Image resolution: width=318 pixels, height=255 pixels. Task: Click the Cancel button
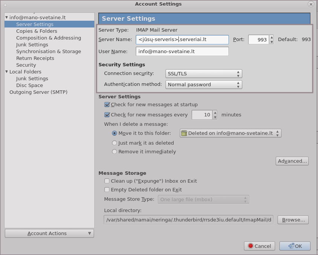coord(259,246)
